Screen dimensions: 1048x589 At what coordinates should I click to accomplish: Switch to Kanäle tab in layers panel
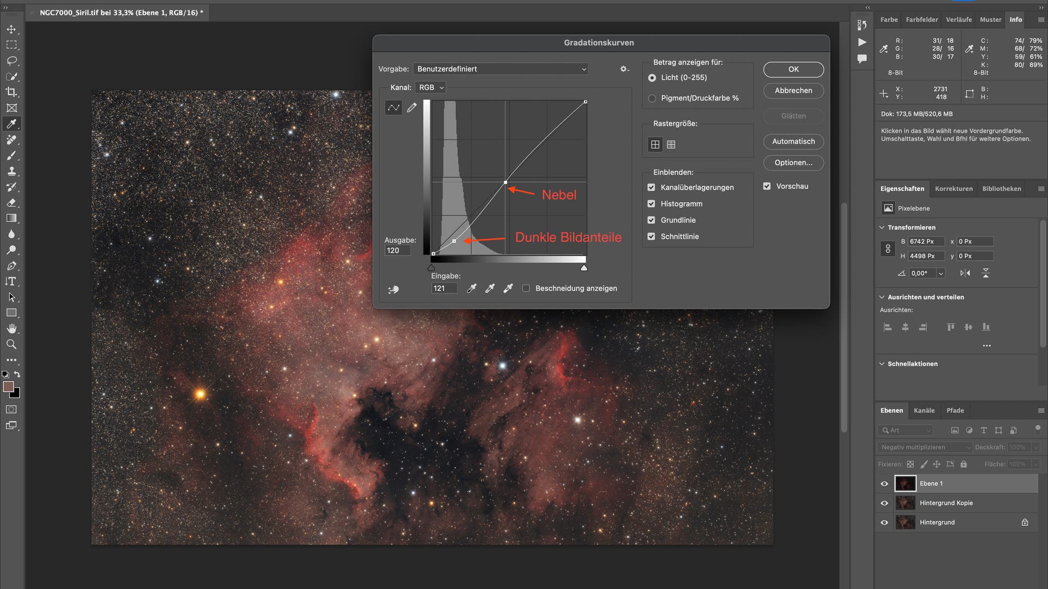[x=924, y=410]
